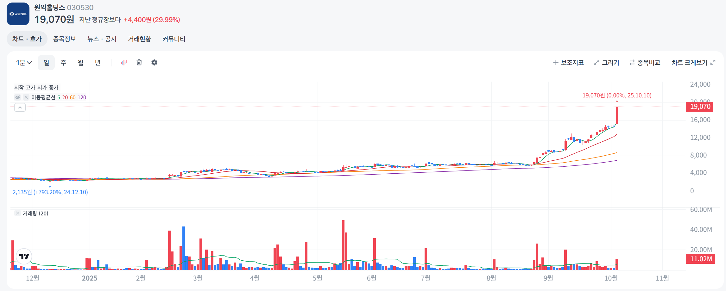Click the 12월 time axis label

(x=33, y=278)
